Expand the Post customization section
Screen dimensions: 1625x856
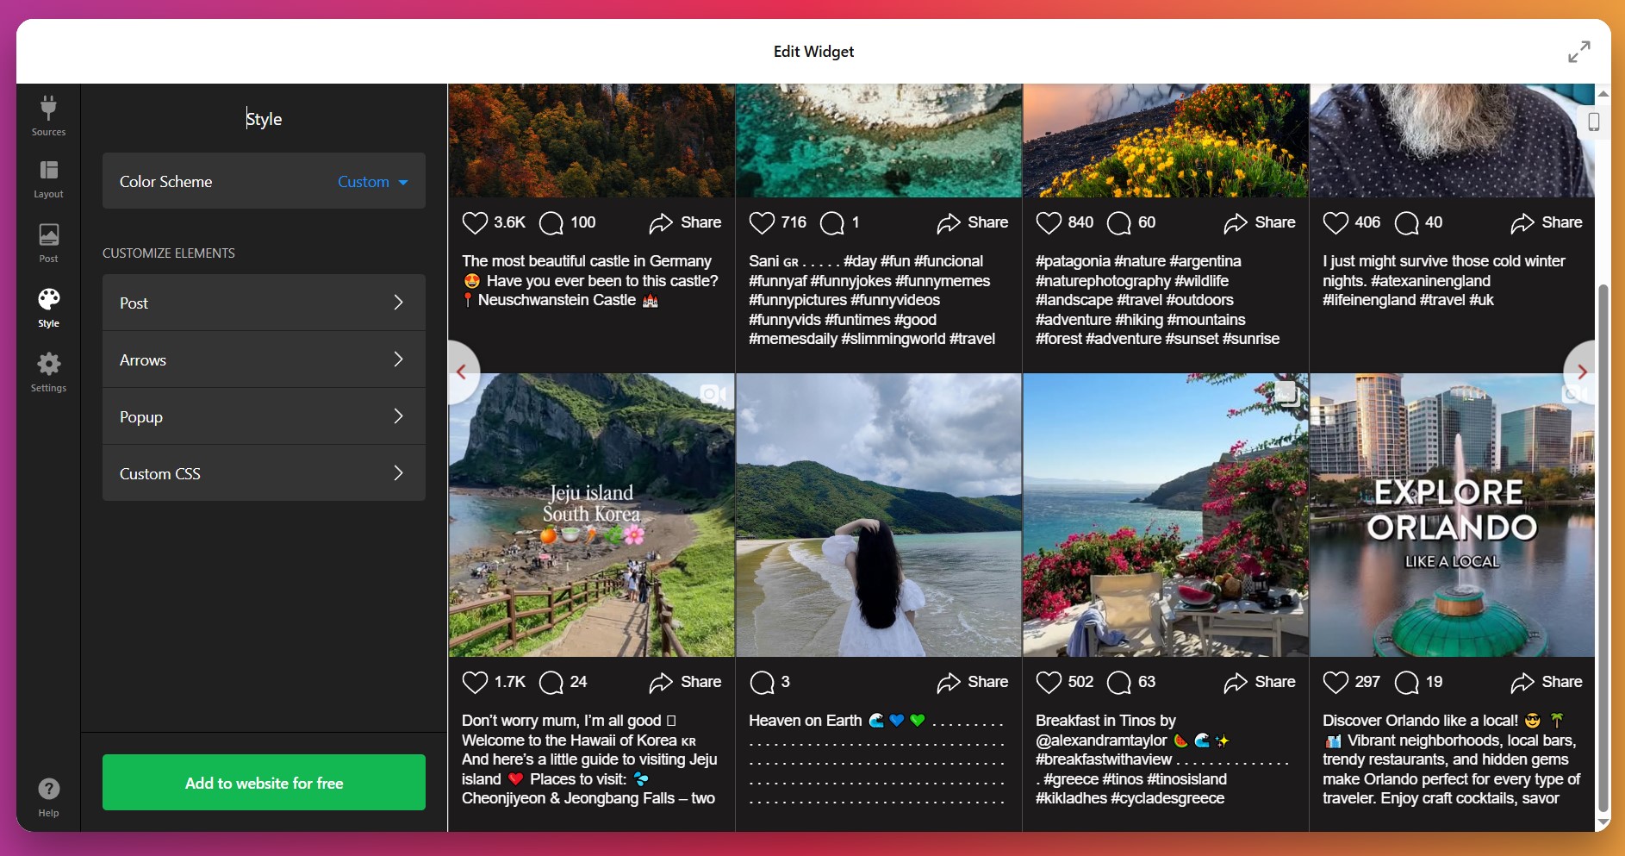point(263,303)
